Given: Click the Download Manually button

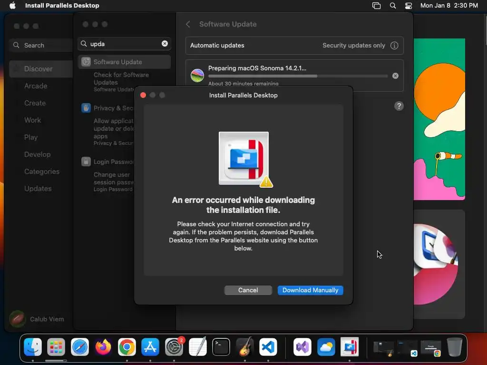Looking at the screenshot, I should [310, 290].
